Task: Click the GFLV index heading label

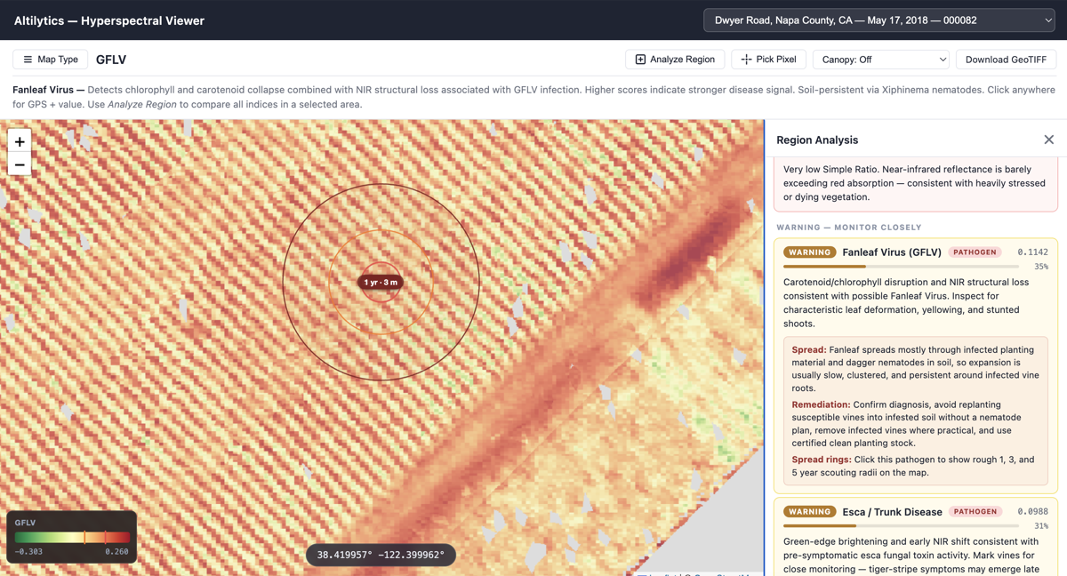Action: tap(111, 60)
